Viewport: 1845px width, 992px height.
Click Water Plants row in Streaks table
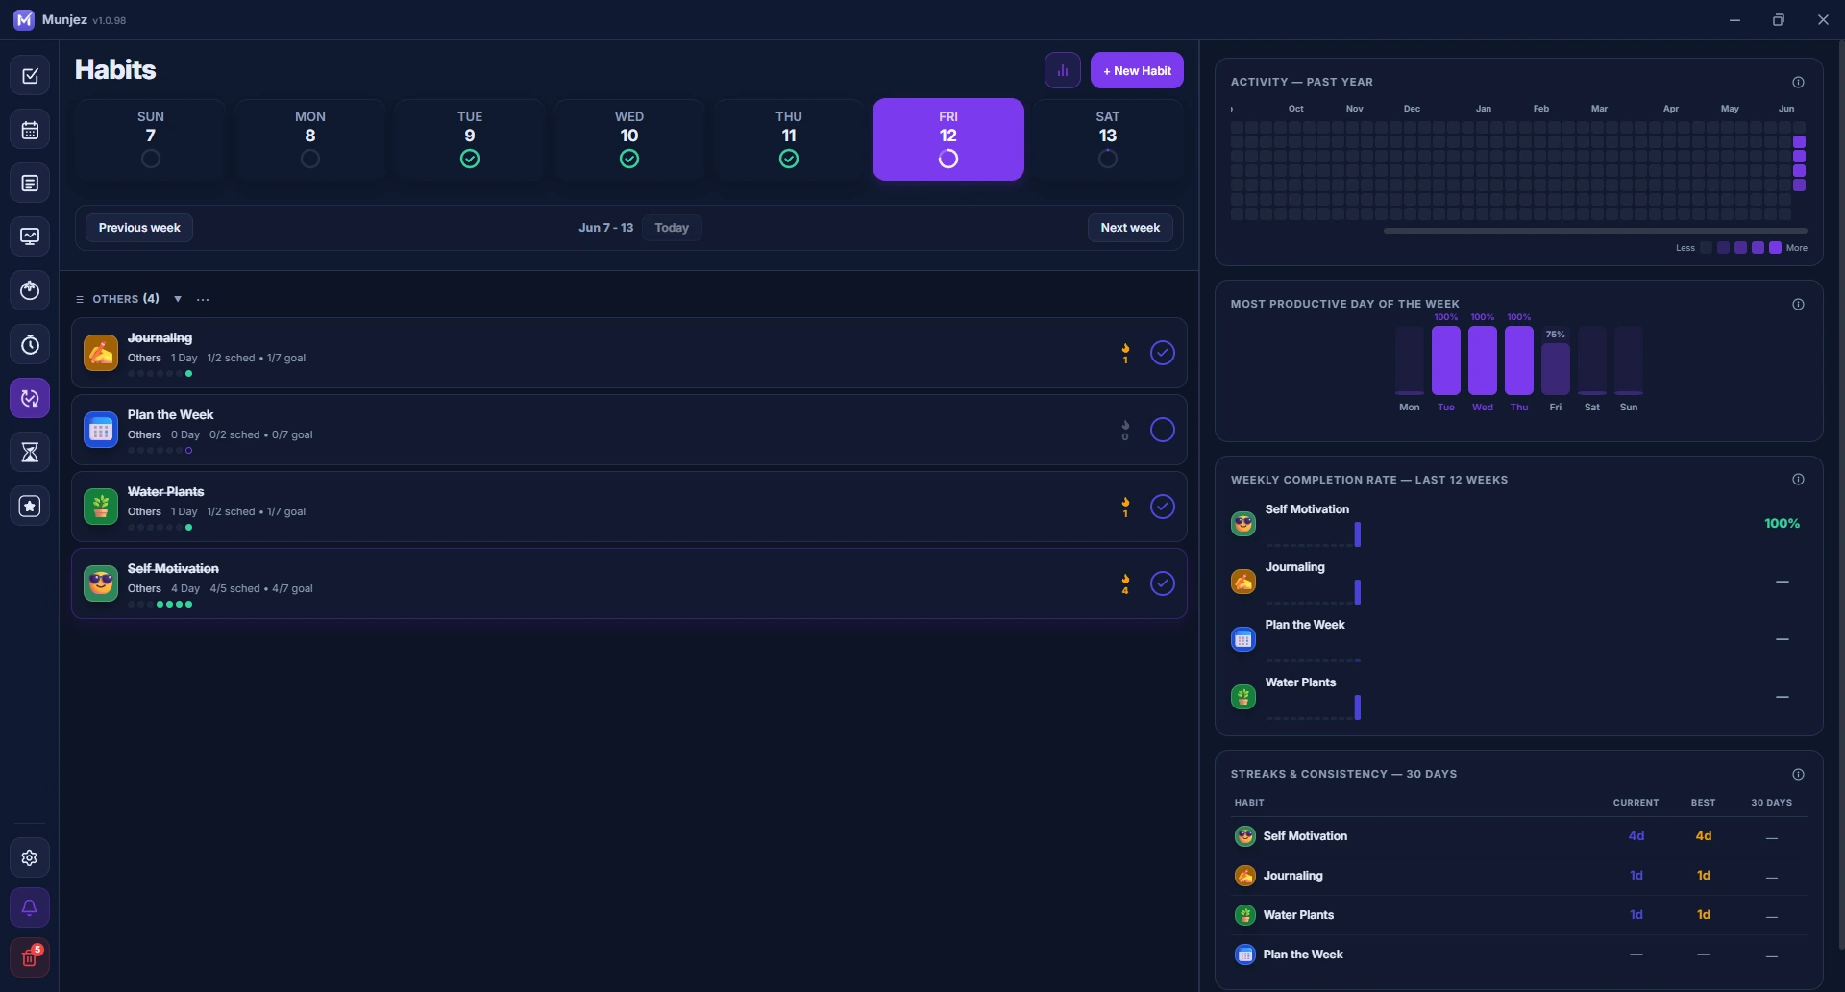click(x=1519, y=915)
